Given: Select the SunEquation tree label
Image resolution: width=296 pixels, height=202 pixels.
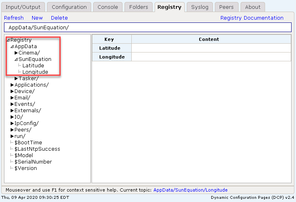Looking at the screenshot, I should point(35,59).
